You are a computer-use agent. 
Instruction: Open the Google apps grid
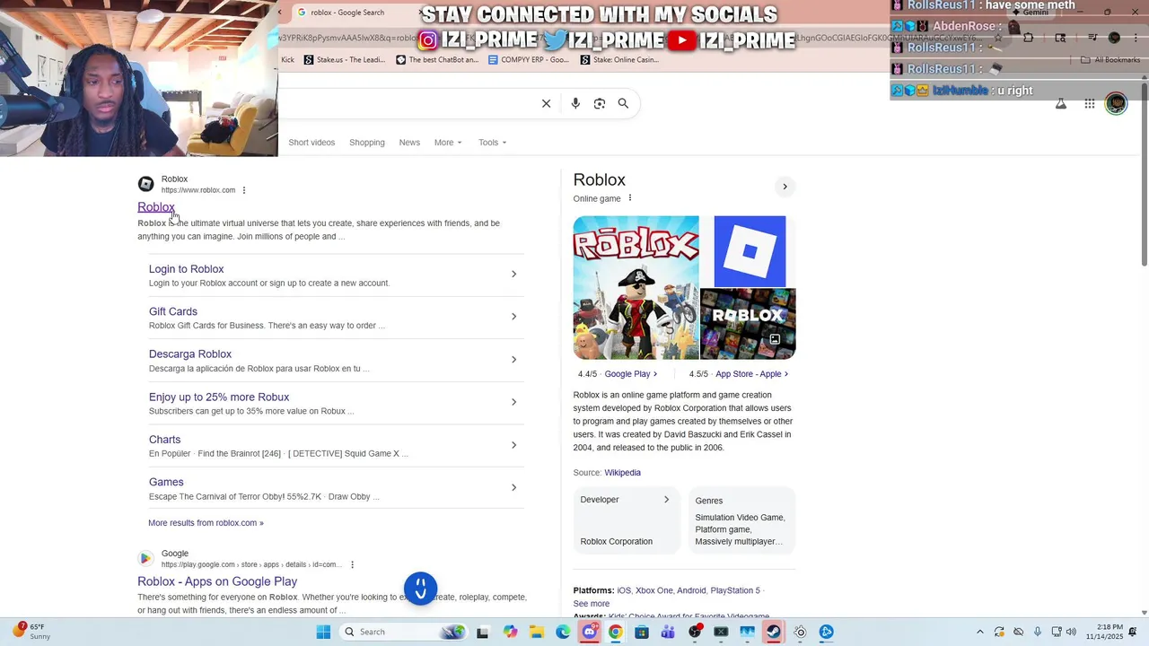pyautogui.click(x=1089, y=104)
